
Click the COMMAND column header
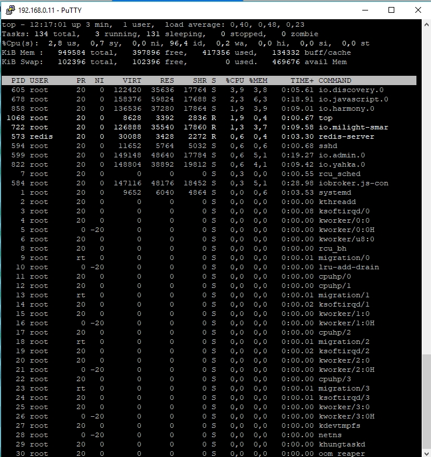coord(335,80)
